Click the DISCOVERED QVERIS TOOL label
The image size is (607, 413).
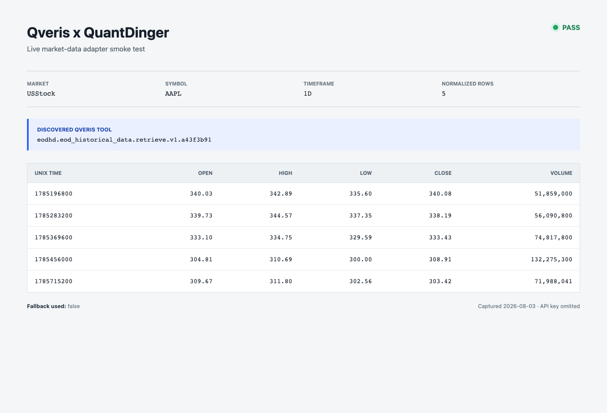point(75,130)
